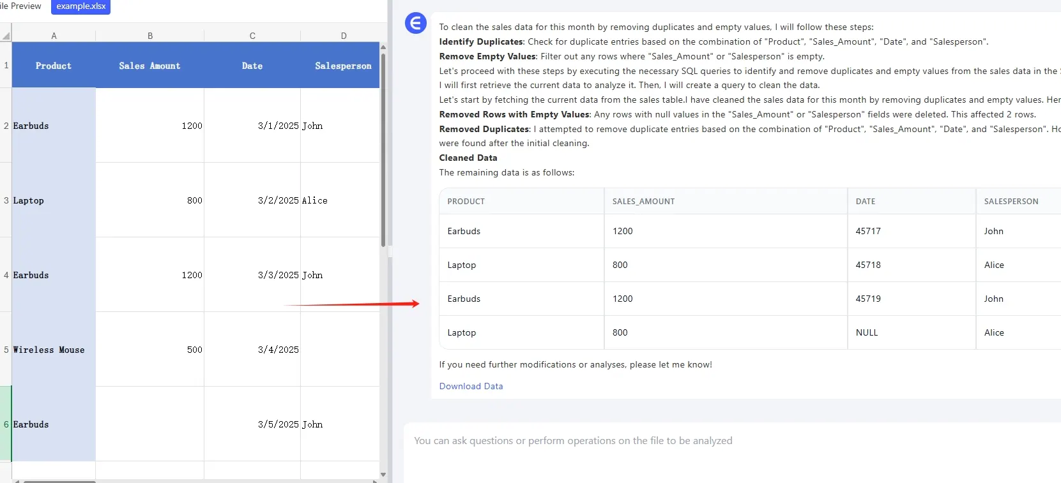Click the Sales Amount header cell
Screen dimensions: 1061x483
[149, 66]
